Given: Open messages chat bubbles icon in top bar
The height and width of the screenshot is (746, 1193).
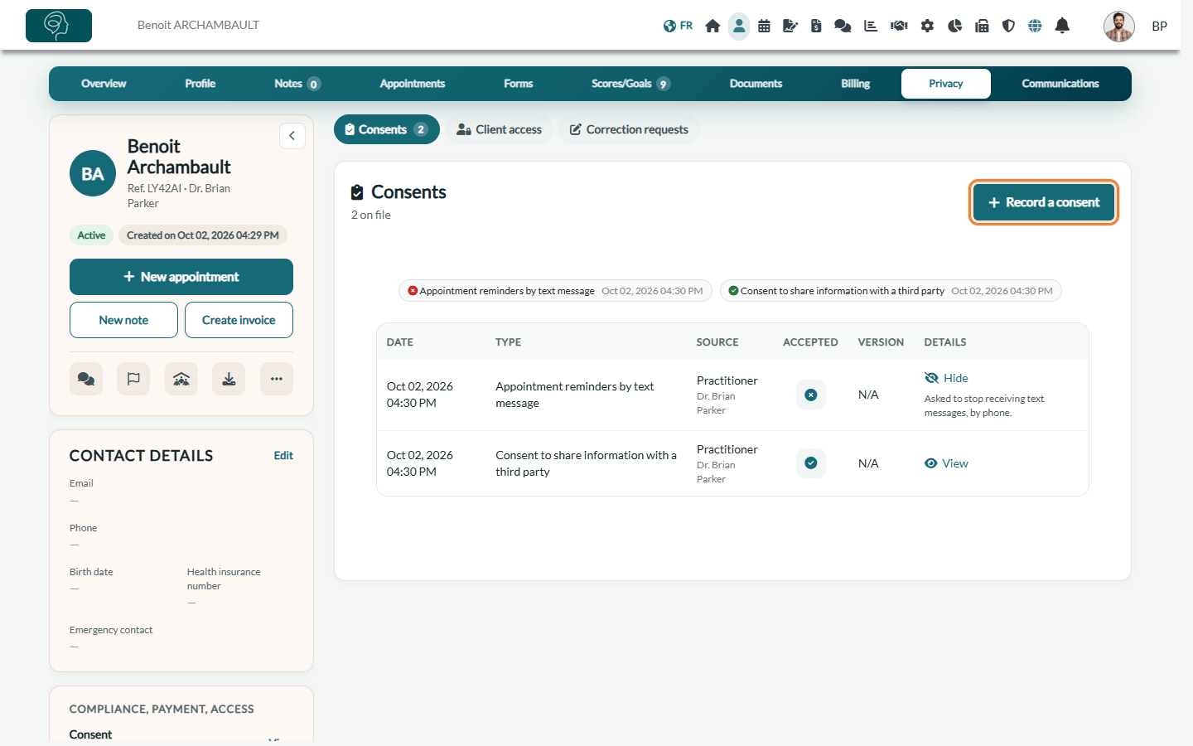Looking at the screenshot, I should coord(843,26).
